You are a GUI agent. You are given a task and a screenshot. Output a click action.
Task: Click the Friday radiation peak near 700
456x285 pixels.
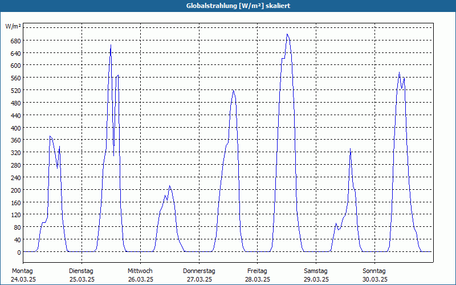click(287, 34)
